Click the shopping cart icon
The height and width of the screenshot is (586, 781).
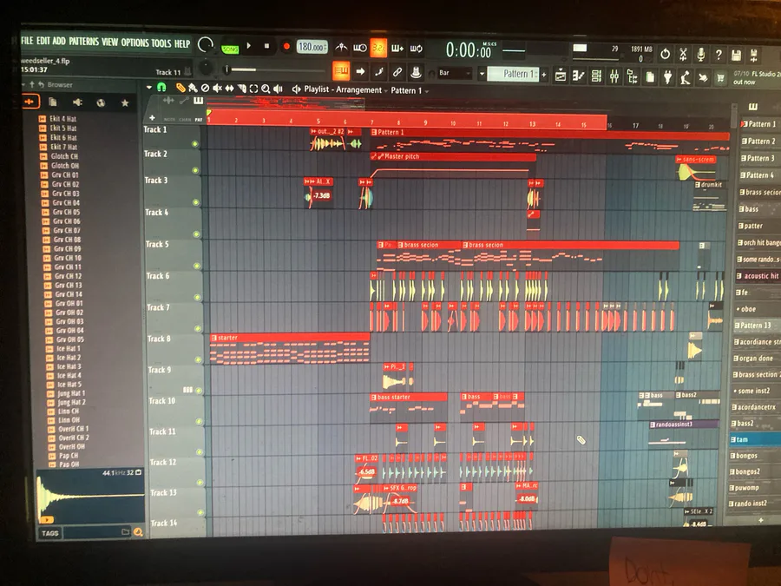(720, 78)
